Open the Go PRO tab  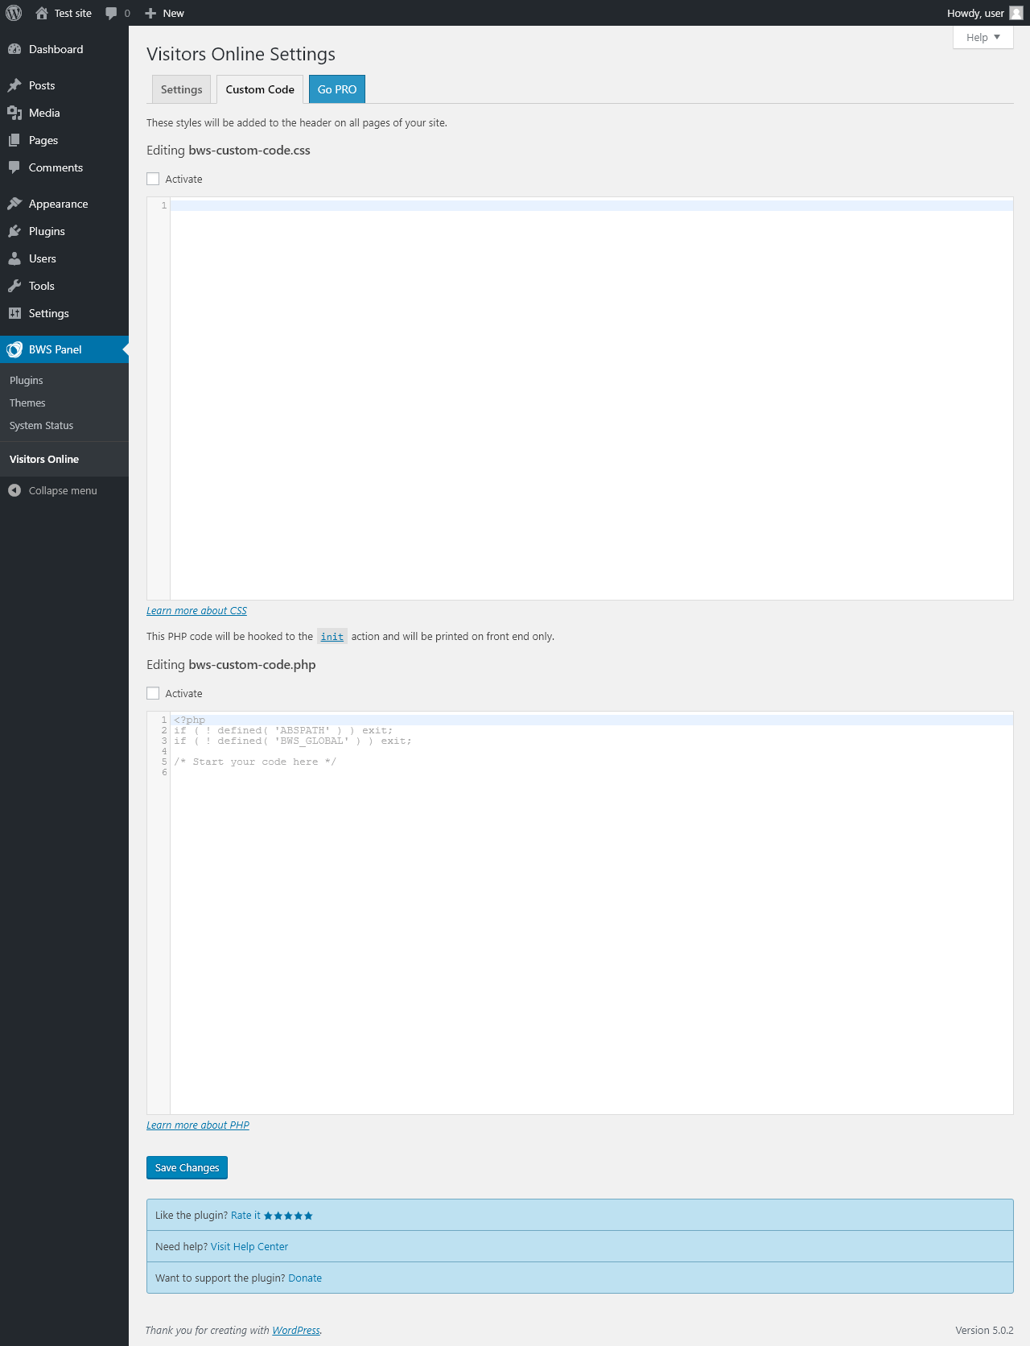(x=337, y=89)
